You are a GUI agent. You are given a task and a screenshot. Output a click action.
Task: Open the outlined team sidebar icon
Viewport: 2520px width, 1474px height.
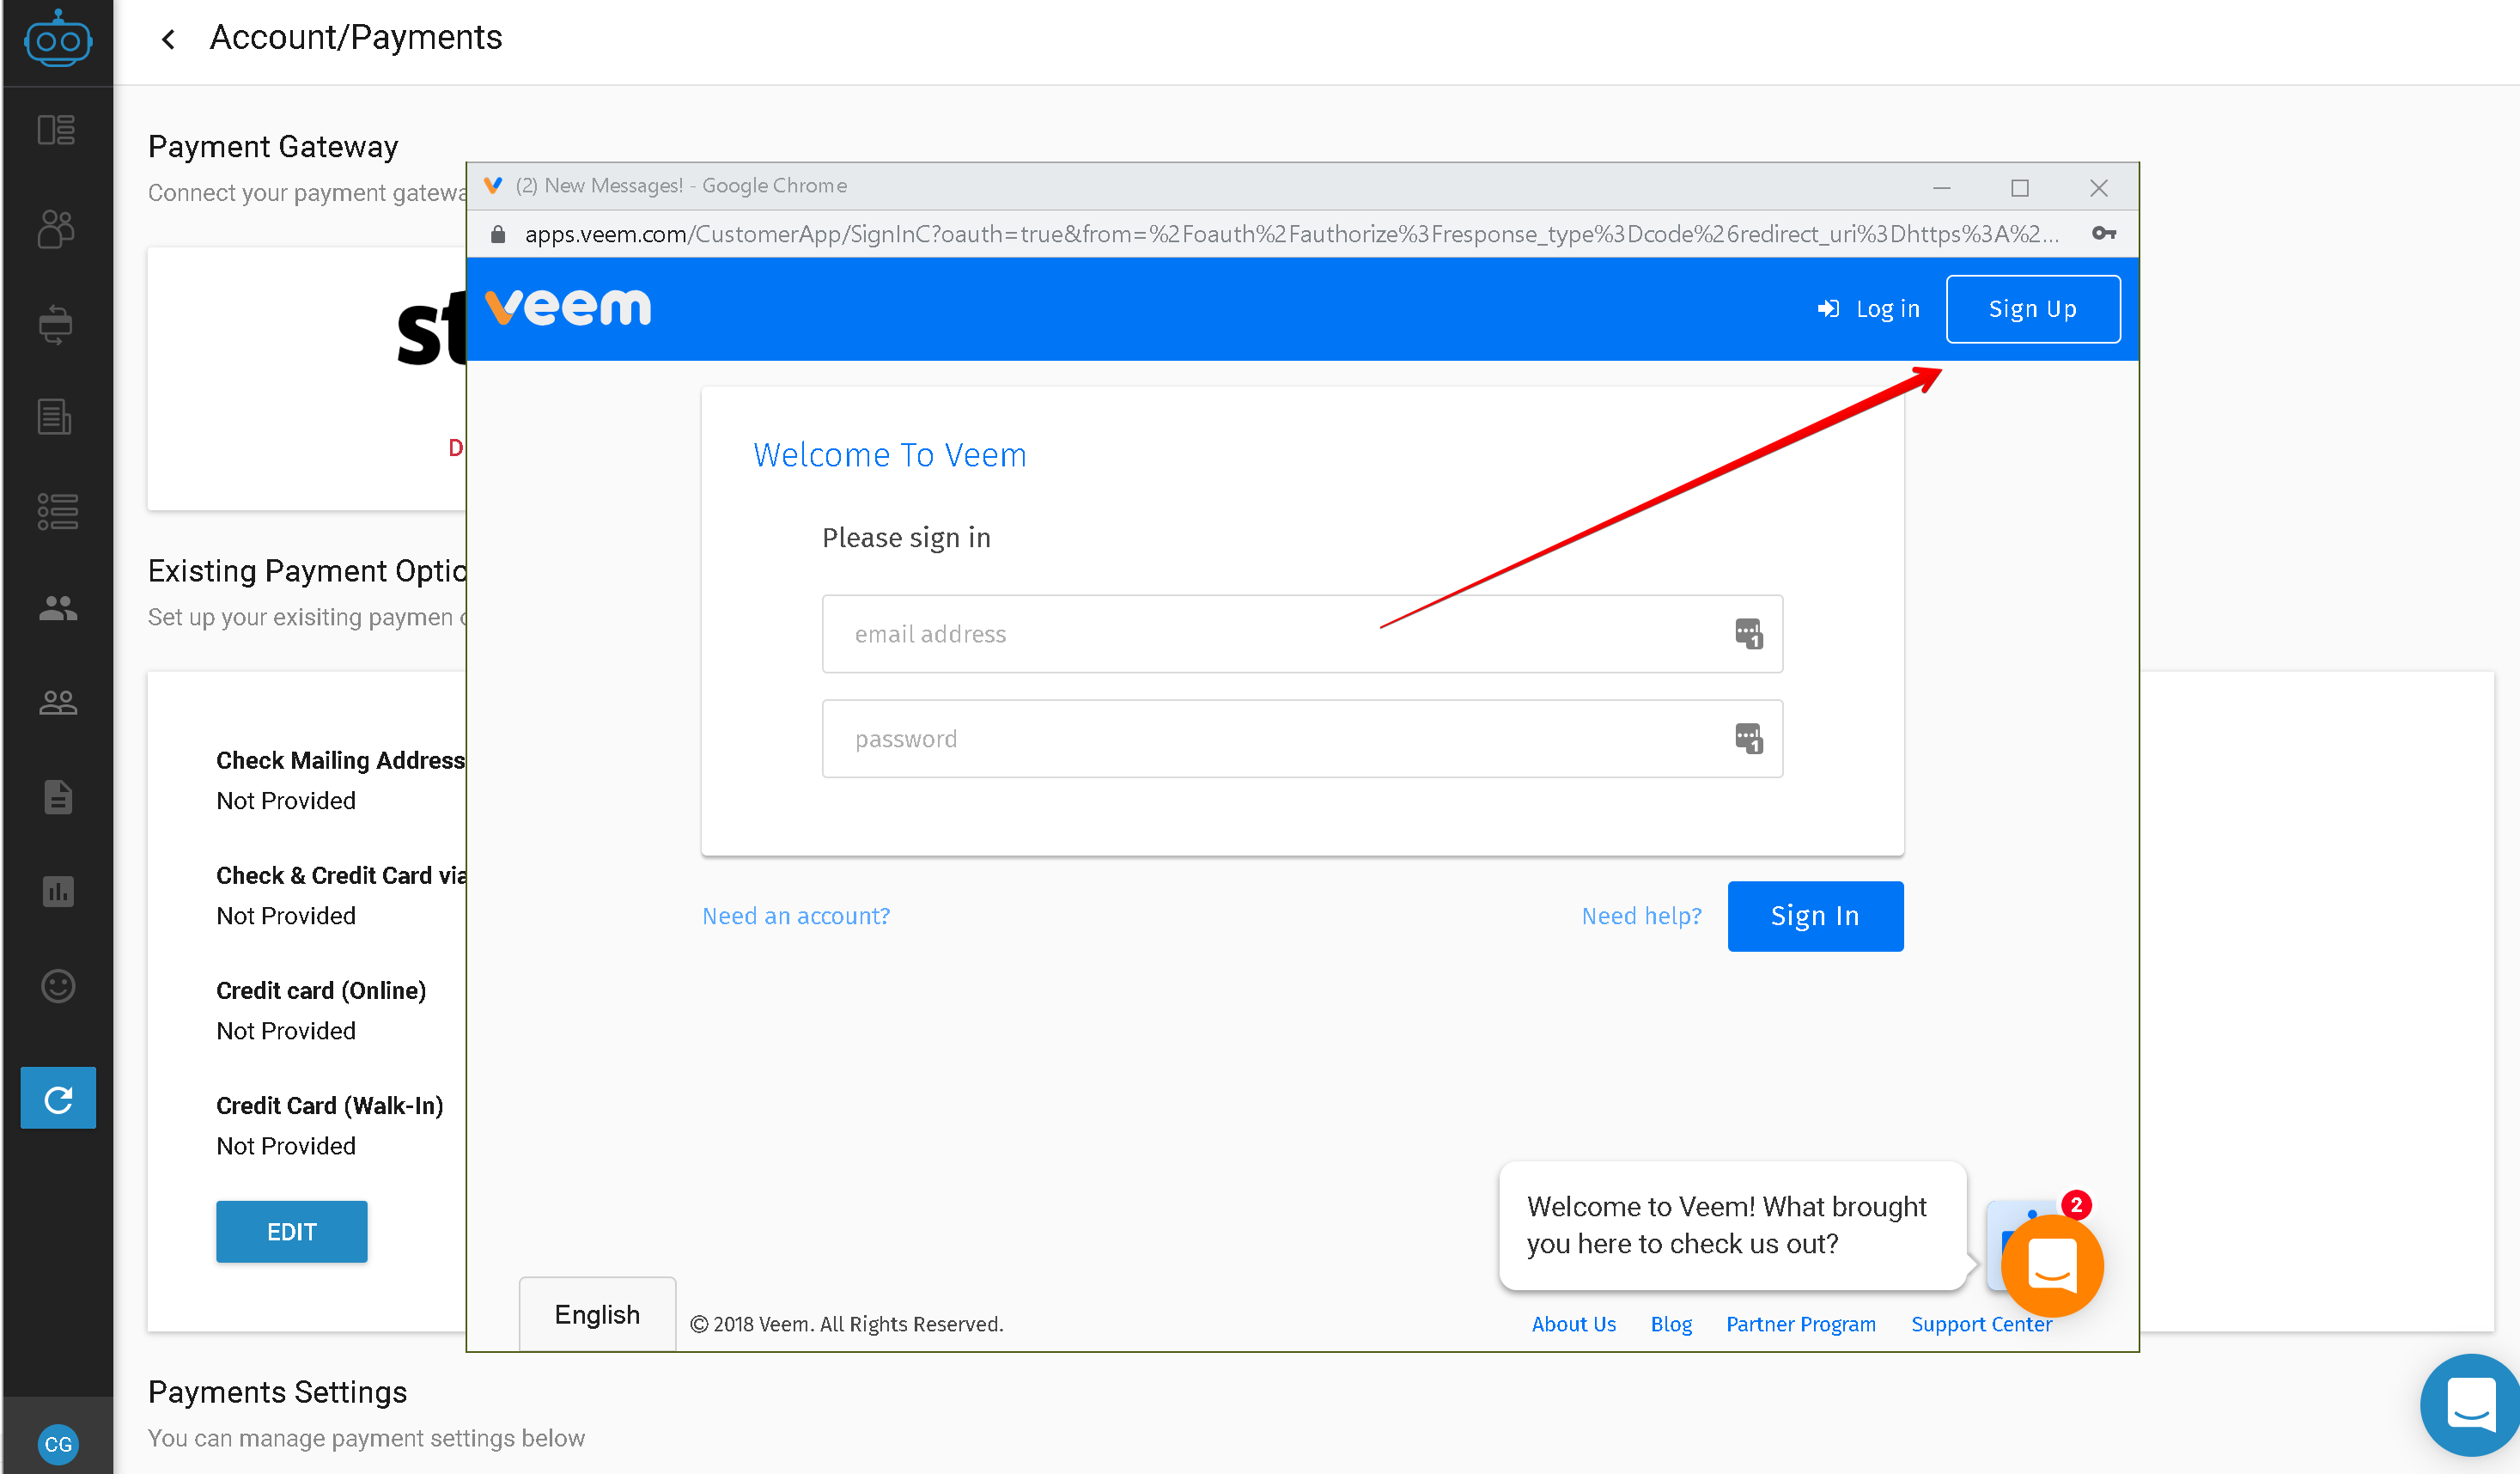[x=57, y=702]
